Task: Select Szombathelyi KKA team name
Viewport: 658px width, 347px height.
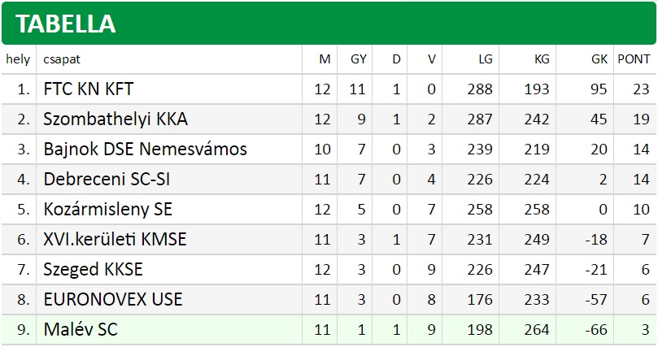Action: (115, 119)
